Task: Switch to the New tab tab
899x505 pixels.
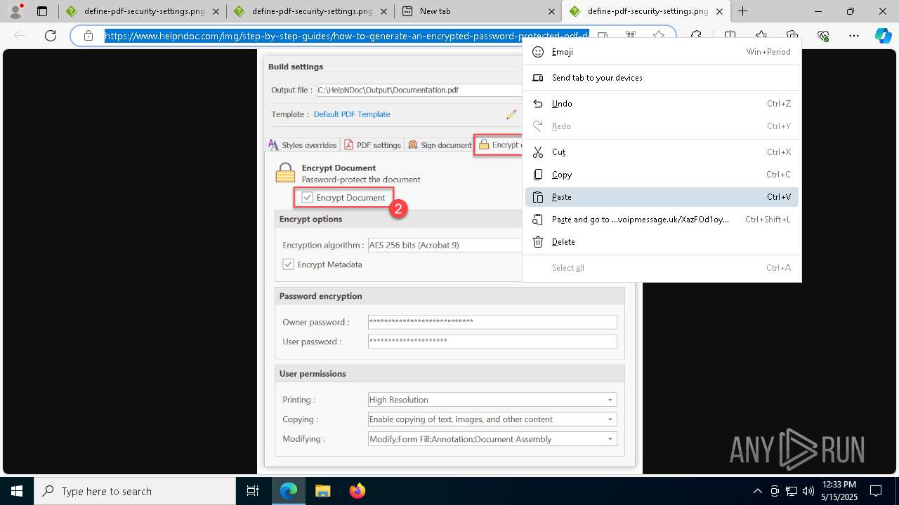Action: [x=477, y=11]
